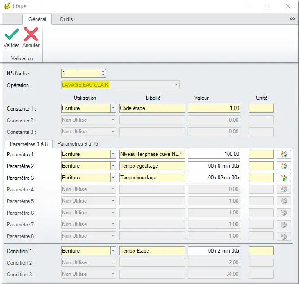299x284 pixels.
Task: Decrease N° d'ordre with down arrow
Action: (103, 75)
